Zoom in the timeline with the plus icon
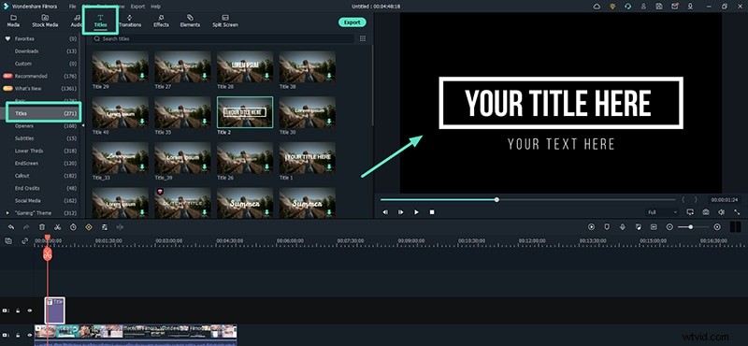Image resolution: width=748 pixels, height=346 pixels. [x=717, y=227]
